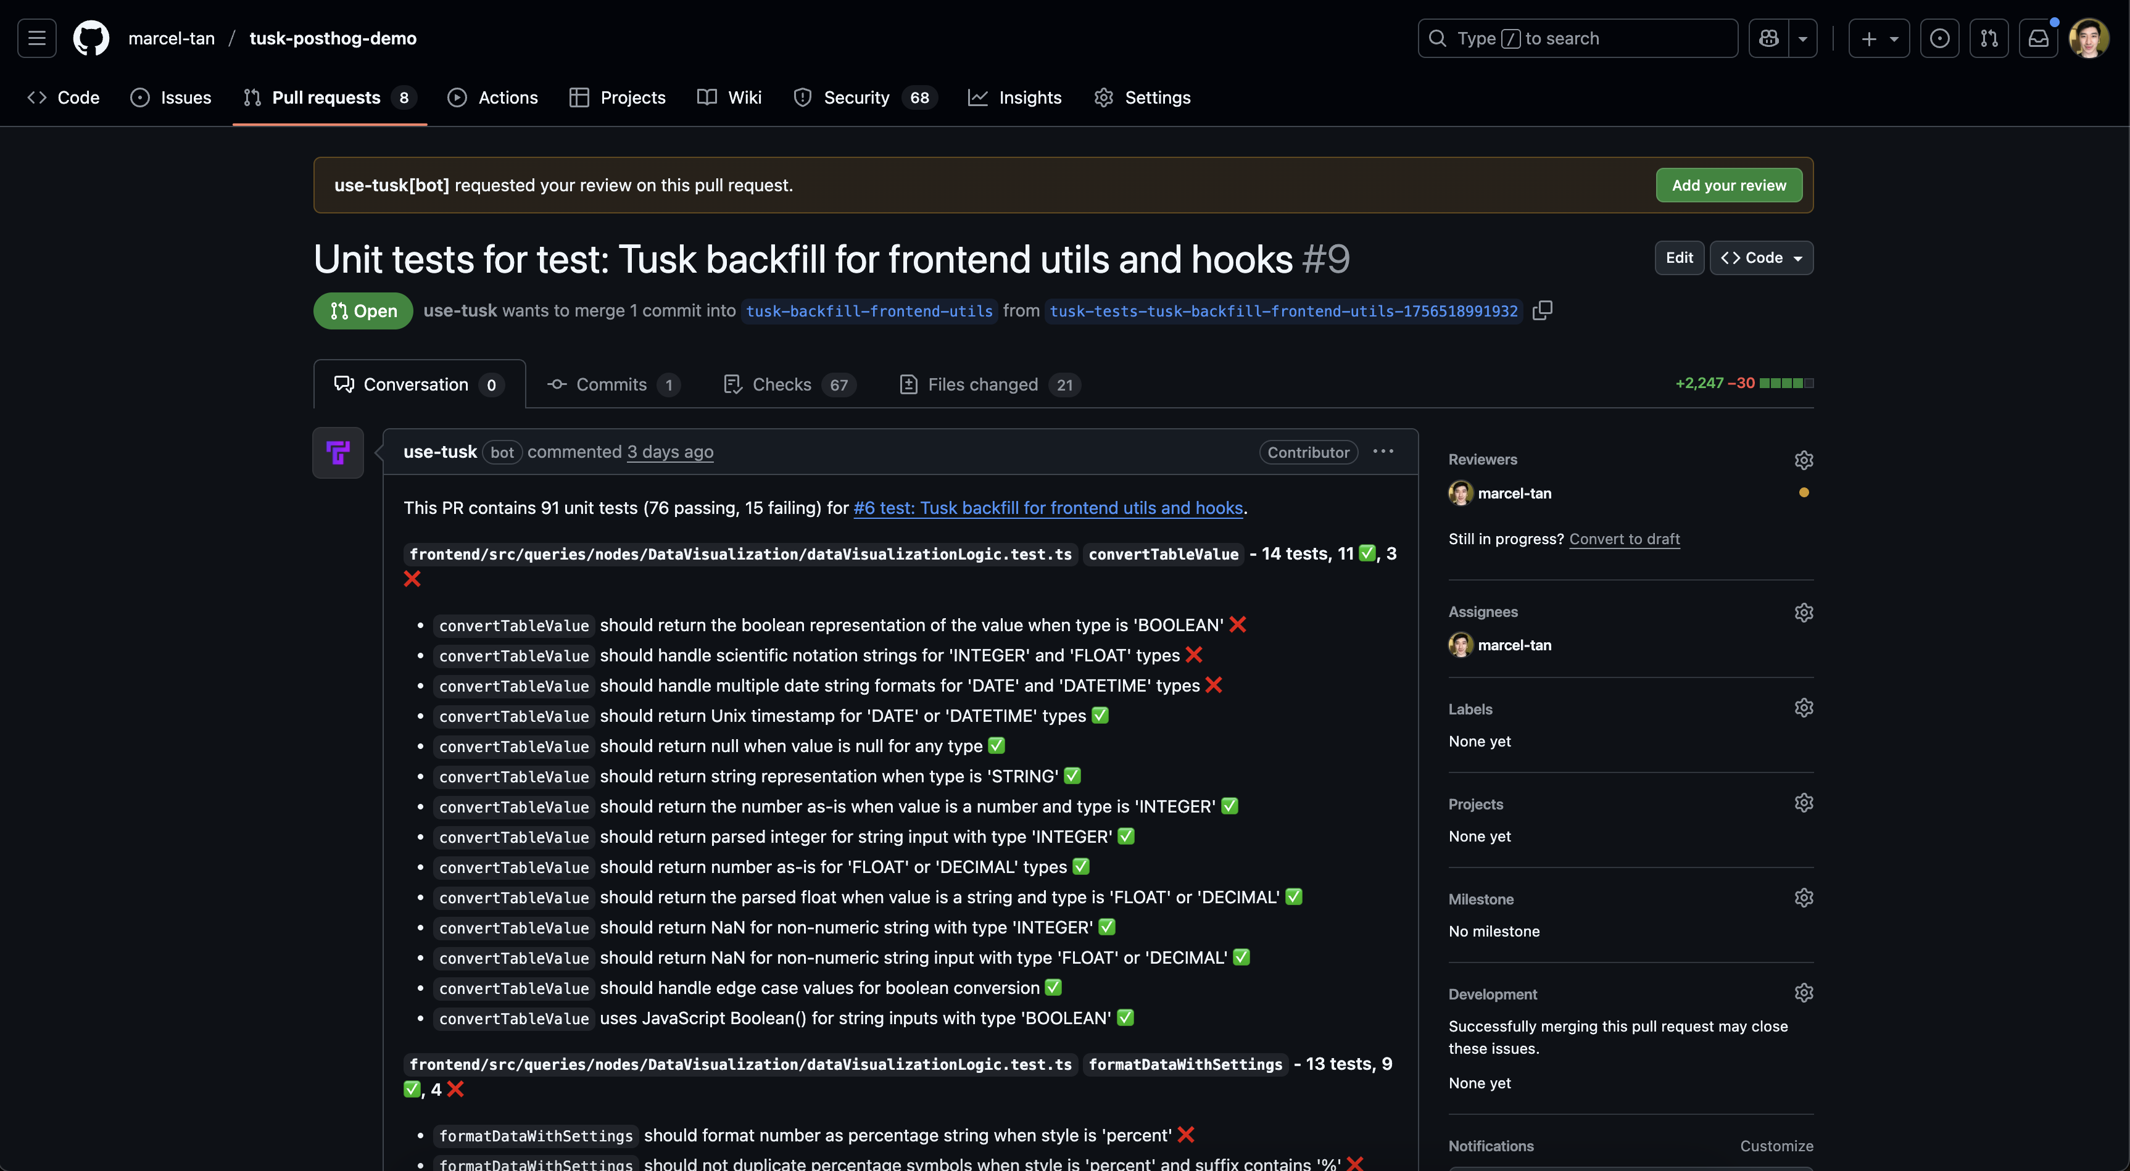Open the Reviewers settings gear

click(1804, 460)
